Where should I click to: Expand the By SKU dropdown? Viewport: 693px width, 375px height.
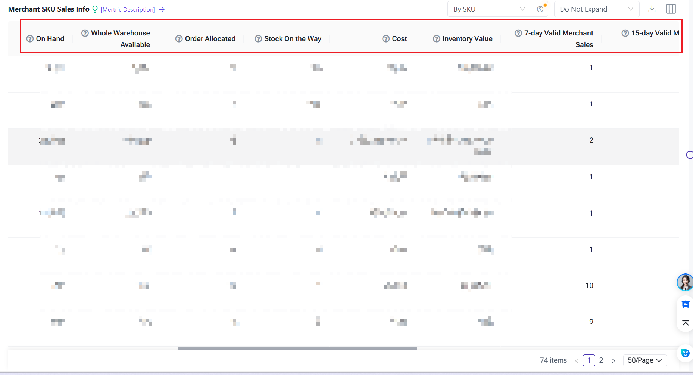(x=489, y=9)
